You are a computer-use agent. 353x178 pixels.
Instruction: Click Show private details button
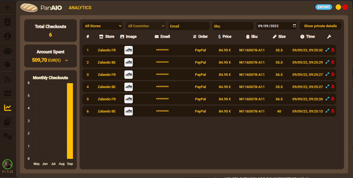[320, 26]
